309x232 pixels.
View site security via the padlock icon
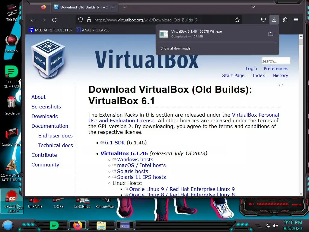tap(89, 20)
